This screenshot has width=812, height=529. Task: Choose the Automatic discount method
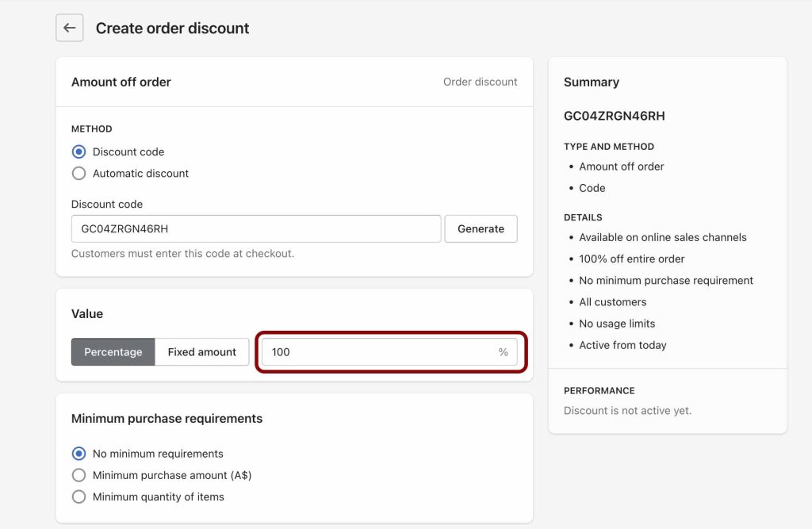tap(79, 173)
